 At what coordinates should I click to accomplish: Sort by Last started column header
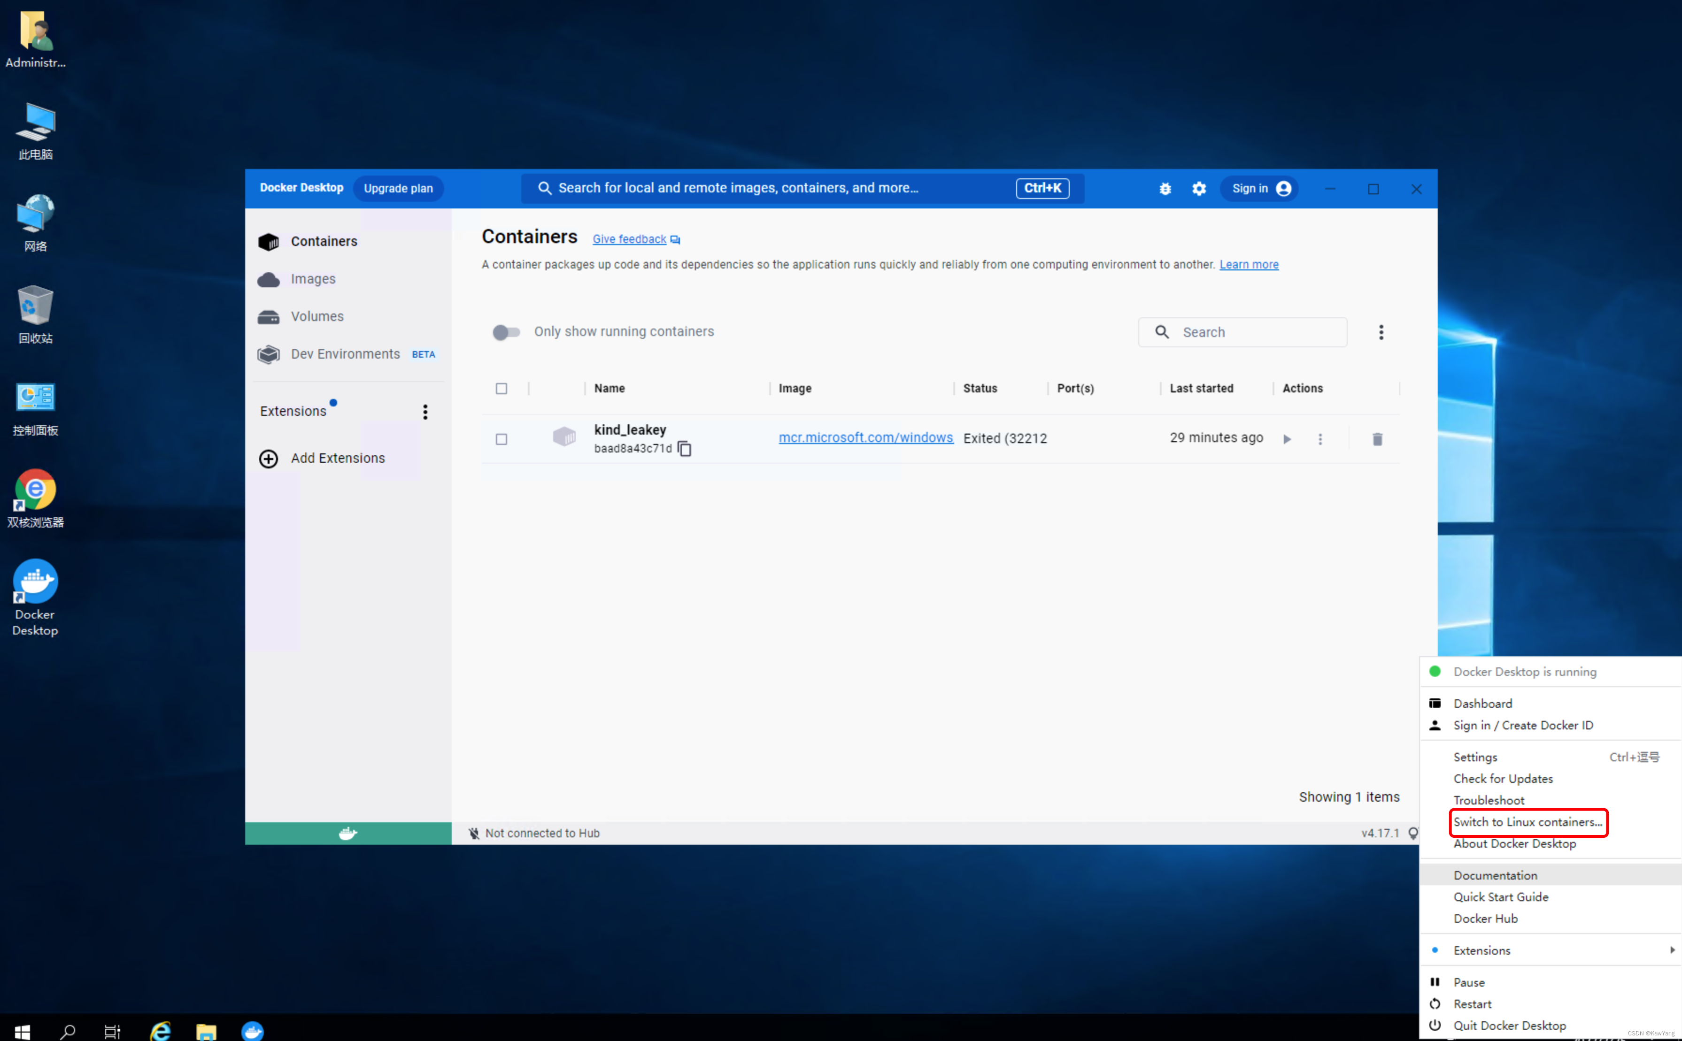pyautogui.click(x=1201, y=389)
